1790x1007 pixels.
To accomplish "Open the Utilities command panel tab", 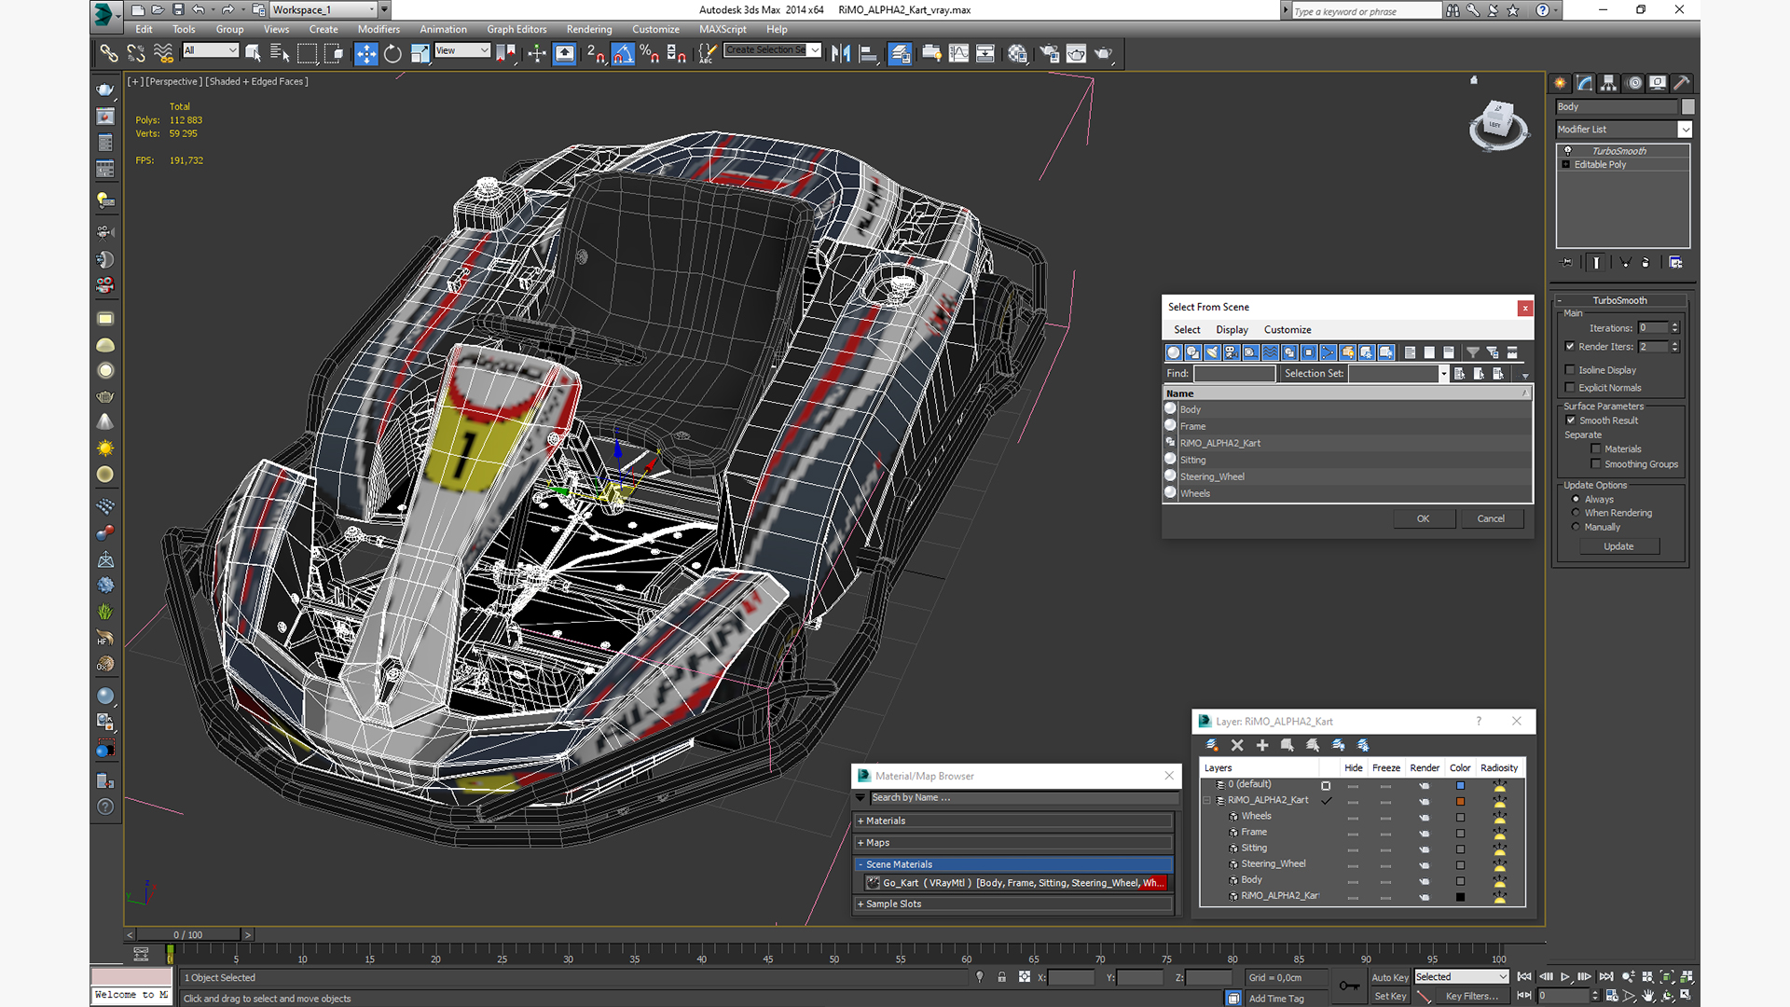I will point(1681,83).
